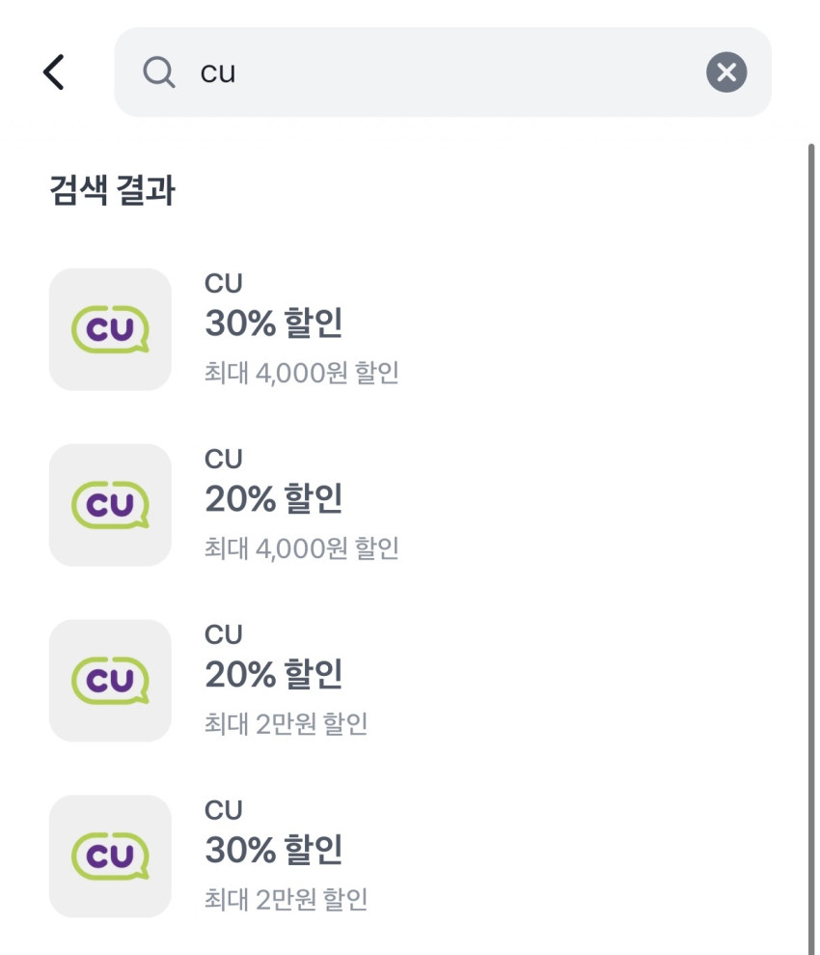Select "최대 4,000원 할인" under the 30% offer
820x955 pixels.
point(302,373)
